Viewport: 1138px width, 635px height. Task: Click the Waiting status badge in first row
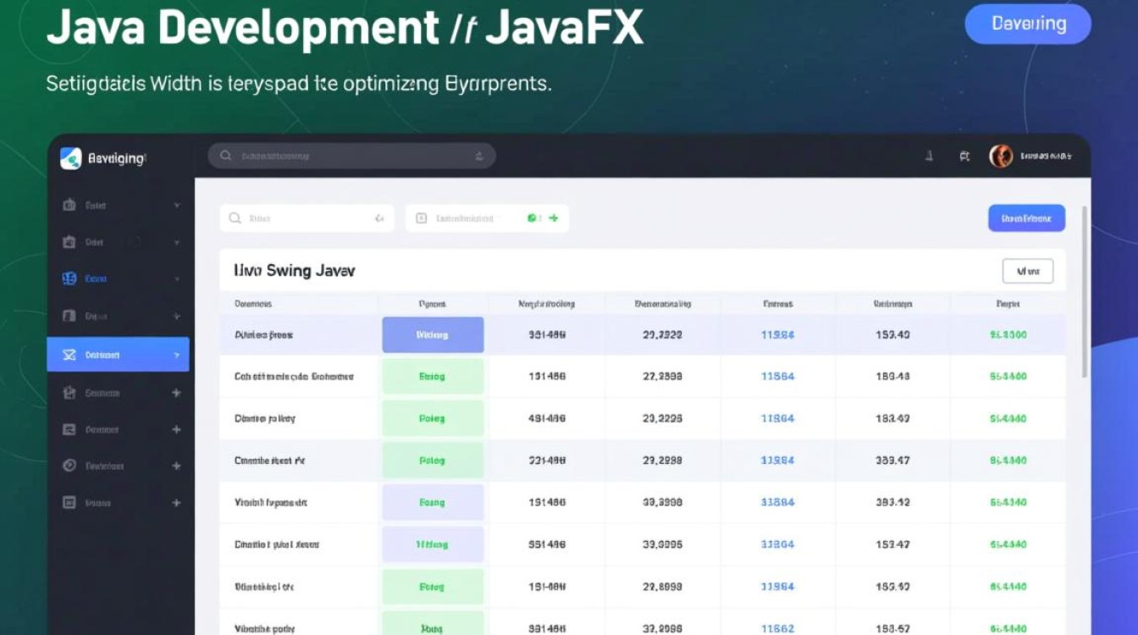pos(433,334)
